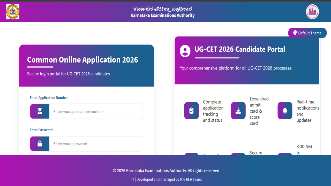The height and width of the screenshot is (186, 331).
Task: Click the Enter Application Number label
Action: click(x=49, y=98)
